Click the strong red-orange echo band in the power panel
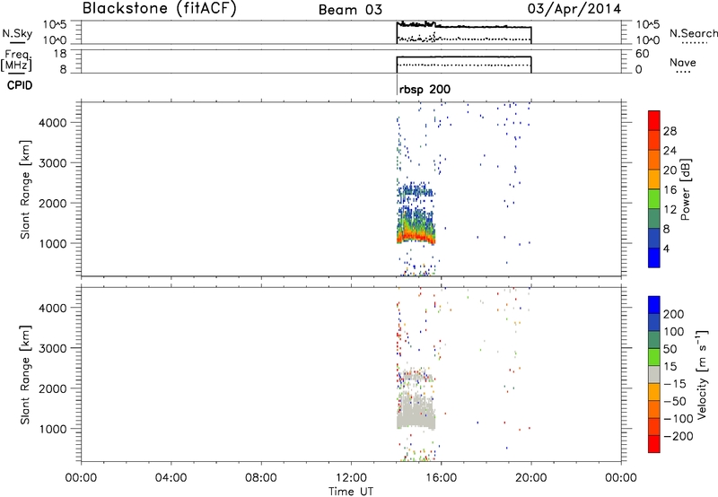The height and width of the screenshot is (497, 718). tap(415, 237)
